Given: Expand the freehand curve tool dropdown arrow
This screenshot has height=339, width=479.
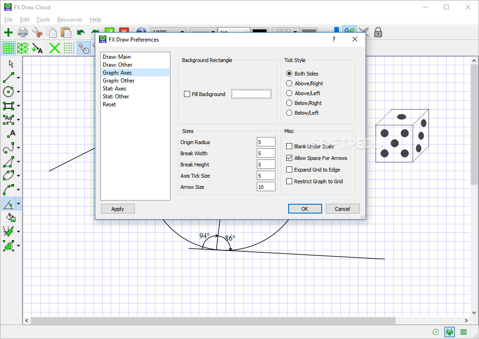Looking at the screenshot, I should tap(18, 148).
